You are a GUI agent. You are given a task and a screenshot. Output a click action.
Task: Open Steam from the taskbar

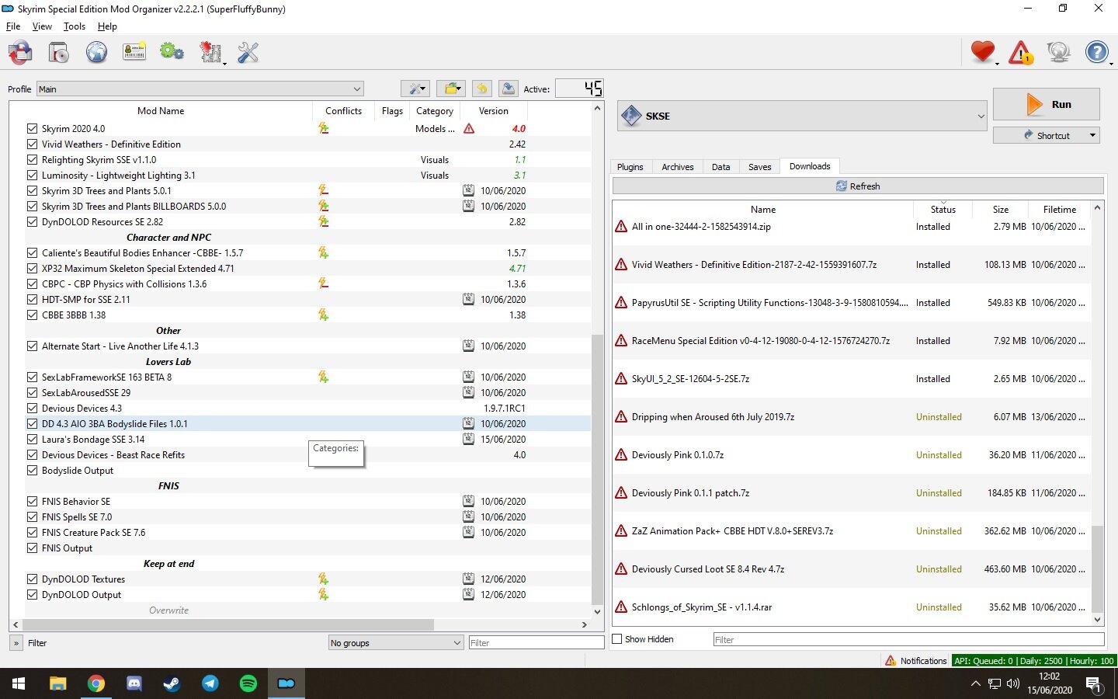click(x=172, y=683)
